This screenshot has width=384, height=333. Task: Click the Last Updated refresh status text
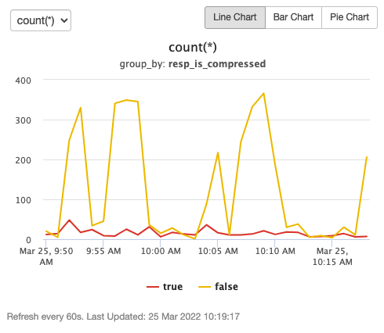[x=123, y=317]
